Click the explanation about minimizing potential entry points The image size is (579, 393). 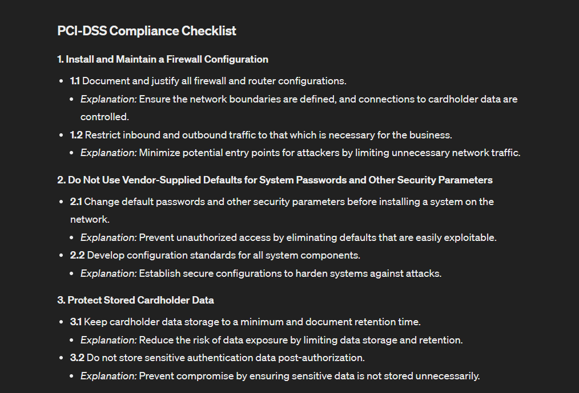(300, 153)
